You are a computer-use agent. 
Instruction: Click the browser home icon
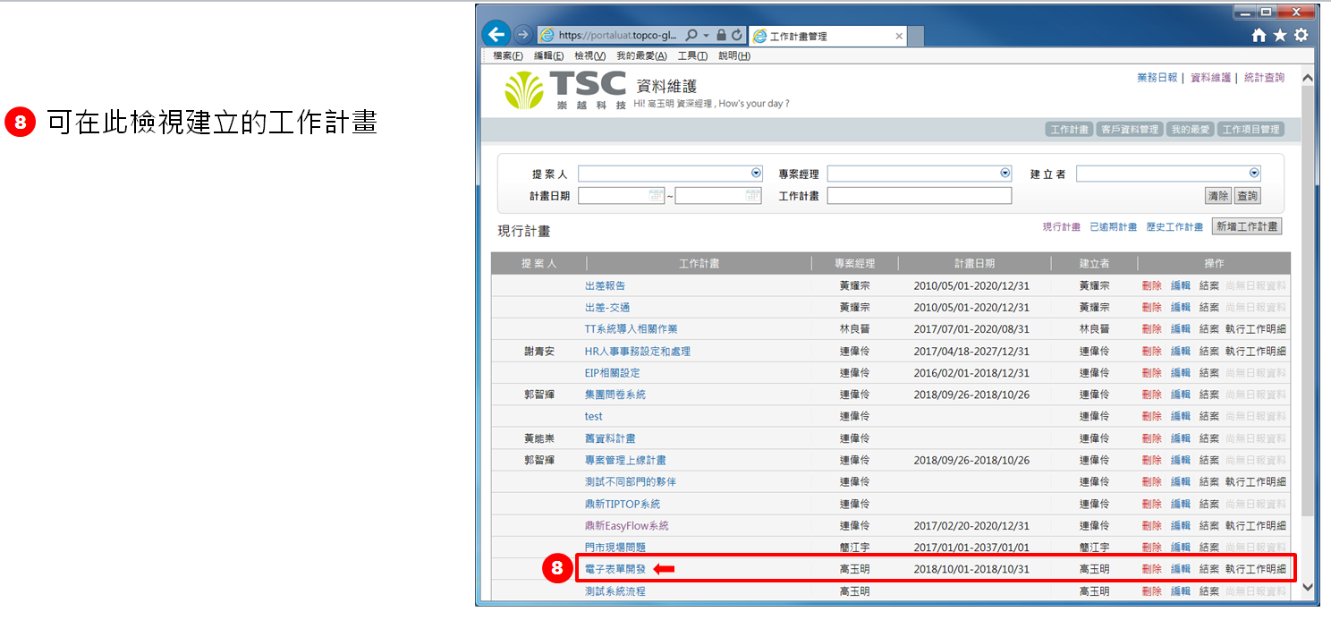tap(1259, 36)
